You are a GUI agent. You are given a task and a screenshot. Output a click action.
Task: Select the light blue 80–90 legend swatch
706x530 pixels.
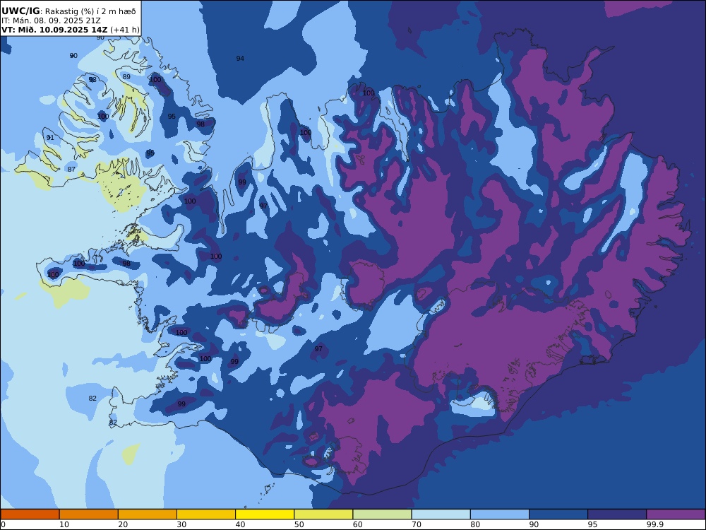500,514
